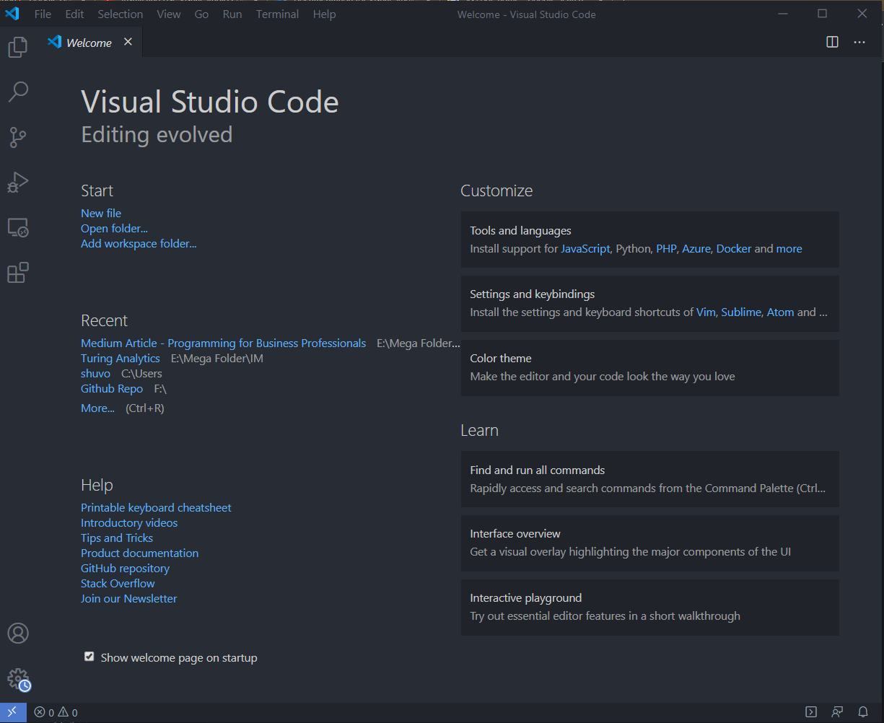Open the Manage gear icon
The image size is (884, 723).
(x=17, y=678)
